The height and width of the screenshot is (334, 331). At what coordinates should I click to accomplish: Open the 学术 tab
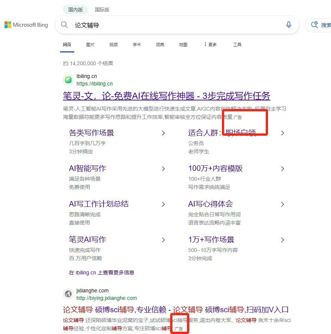[137, 45]
